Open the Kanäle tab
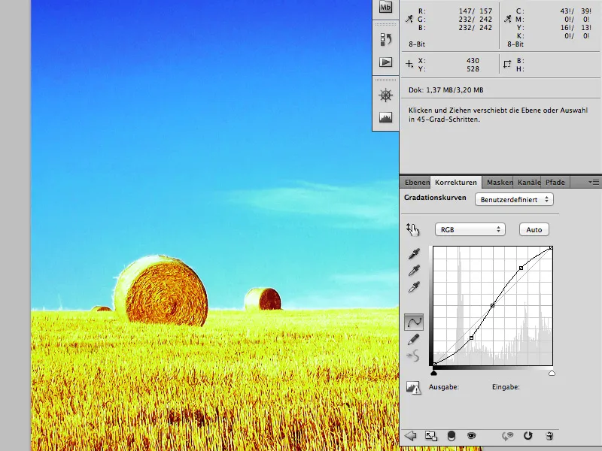Viewport: 602px width, 451px height. [x=529, y=182]
